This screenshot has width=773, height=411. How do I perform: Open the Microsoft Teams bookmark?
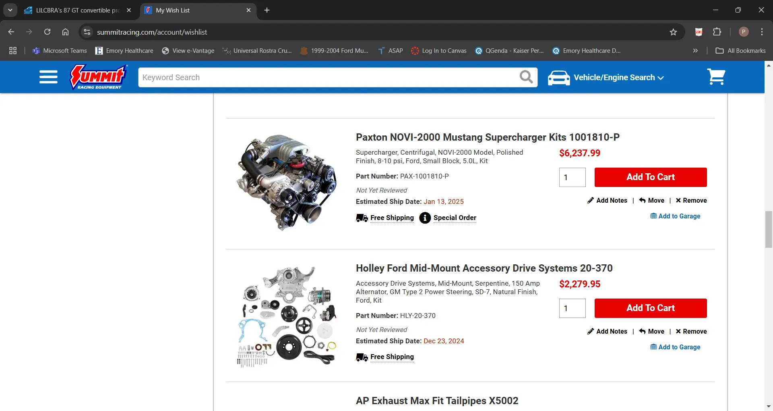coord(60,50)
